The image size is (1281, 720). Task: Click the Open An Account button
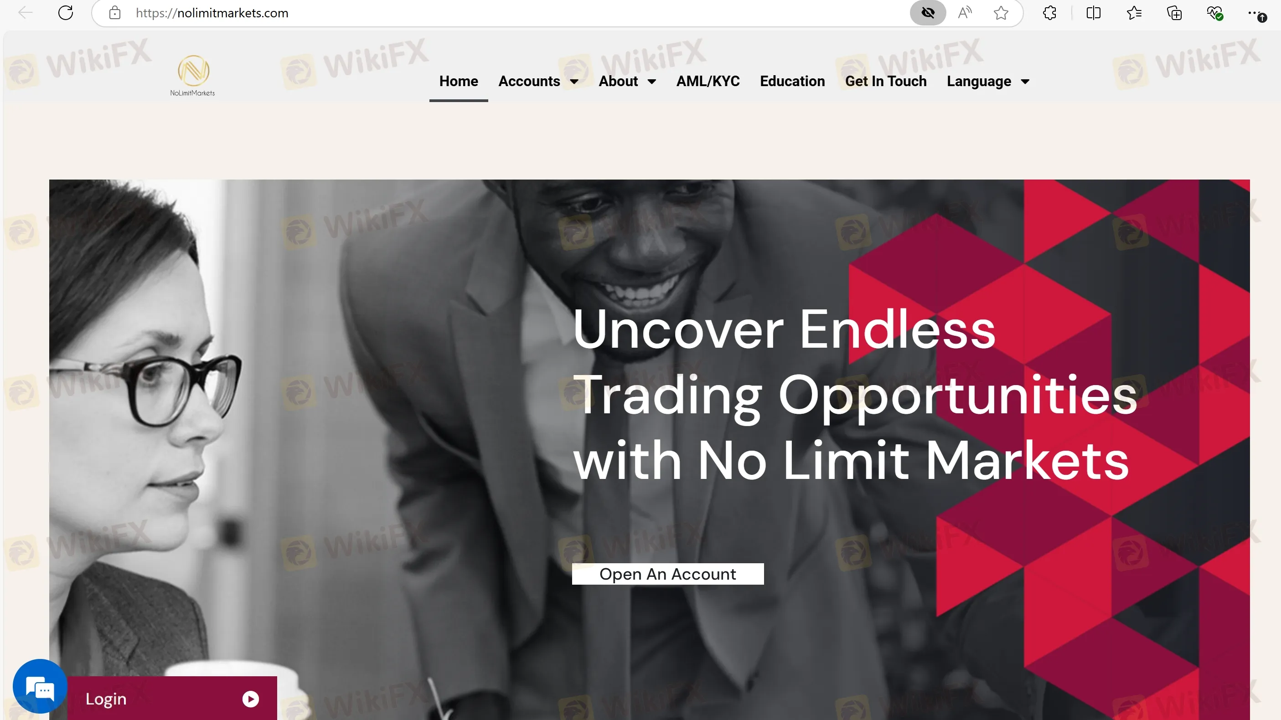click(668, 574)
